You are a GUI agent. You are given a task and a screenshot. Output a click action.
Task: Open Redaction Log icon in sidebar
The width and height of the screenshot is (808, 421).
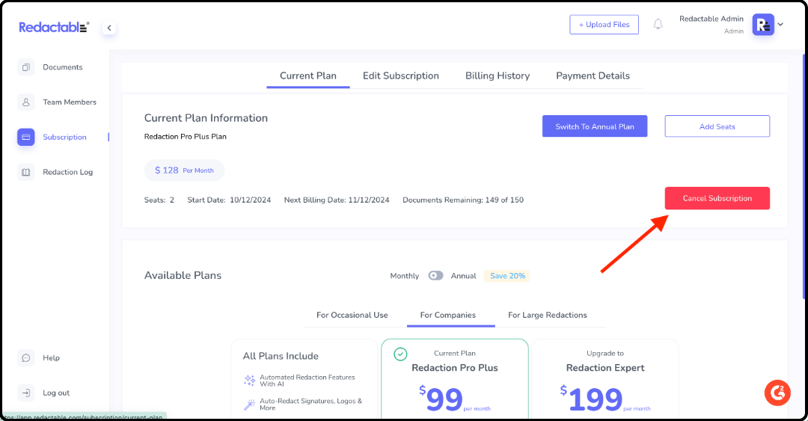point(25,172)
